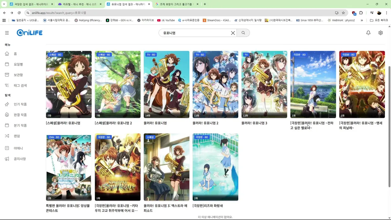Open the 모든 북마크 folder
The height and width of the screenshot is (220, 391).
click(378, 20)
